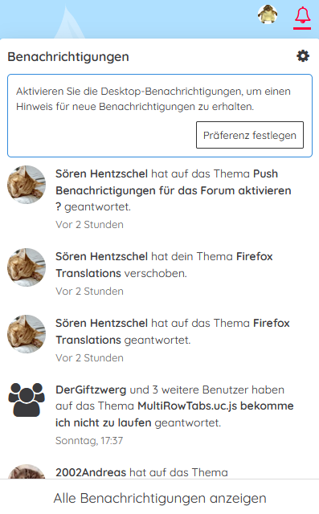Click 2002Andreas username link

tap(91, 472)
